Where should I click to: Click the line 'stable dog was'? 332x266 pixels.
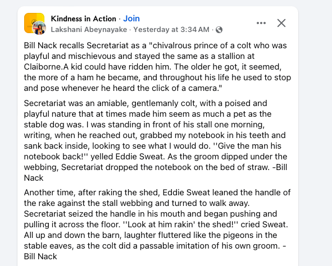tap(144, 125)
